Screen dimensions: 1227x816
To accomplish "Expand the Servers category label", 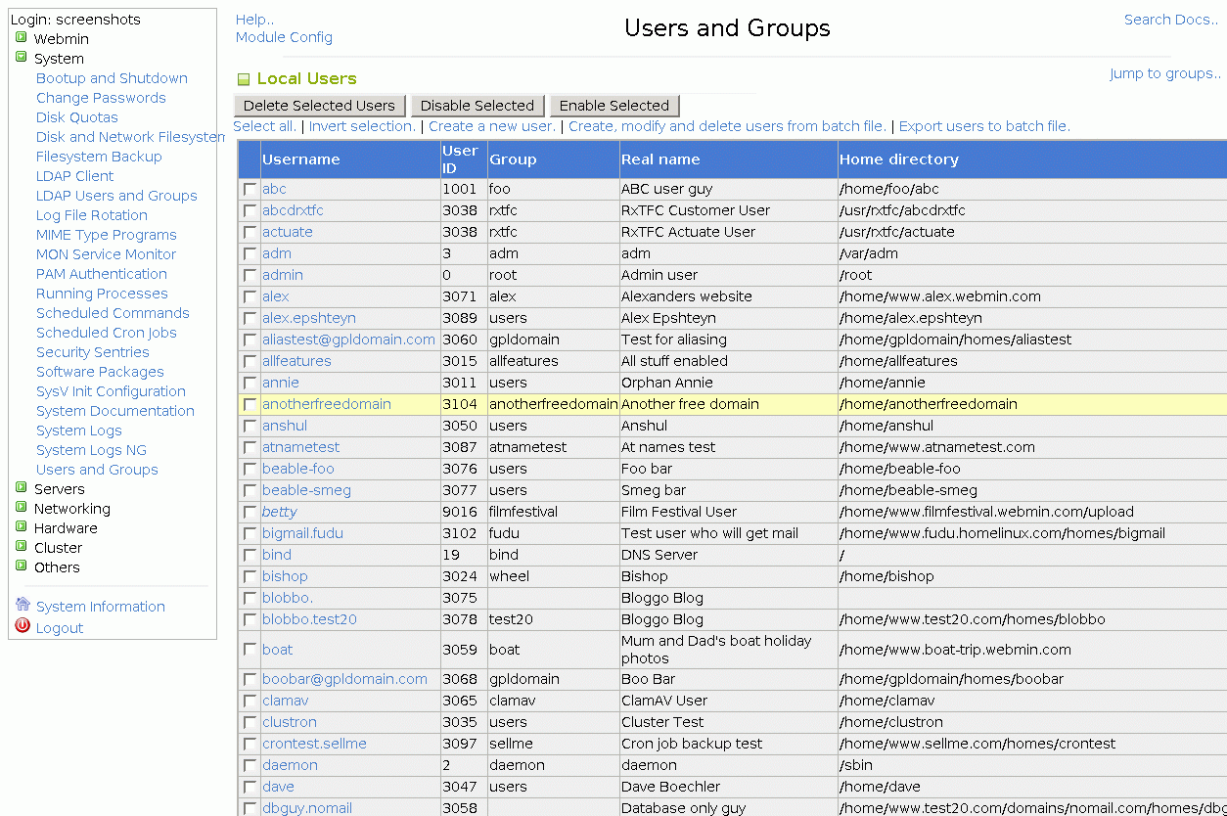I will click(x=59, y=488).
